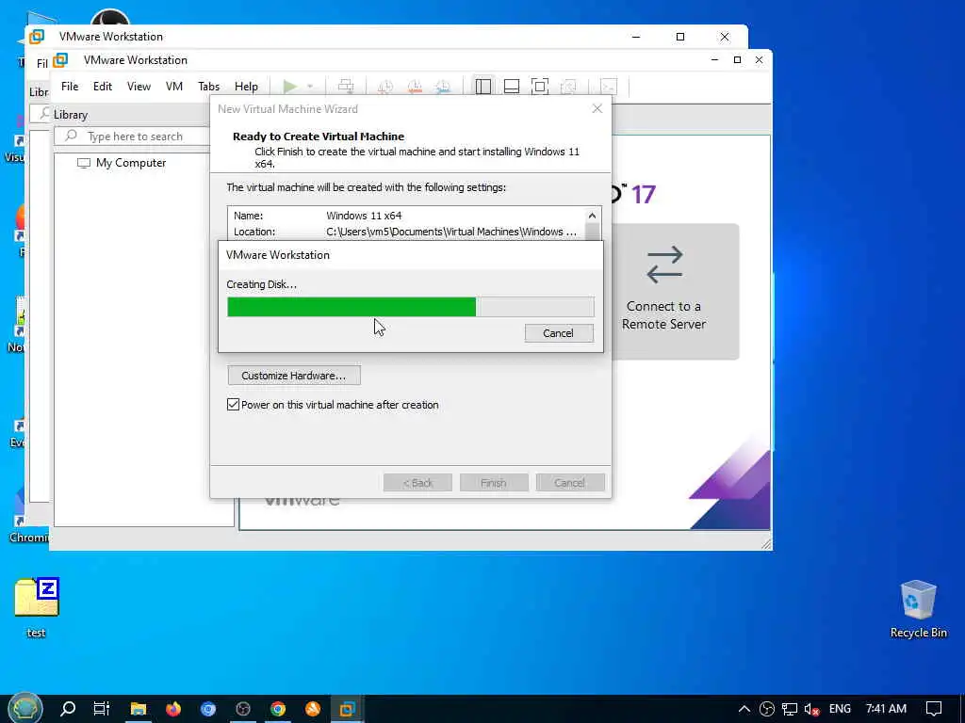Click the network status tray icon
965x723 pixels.
(790, 709)
